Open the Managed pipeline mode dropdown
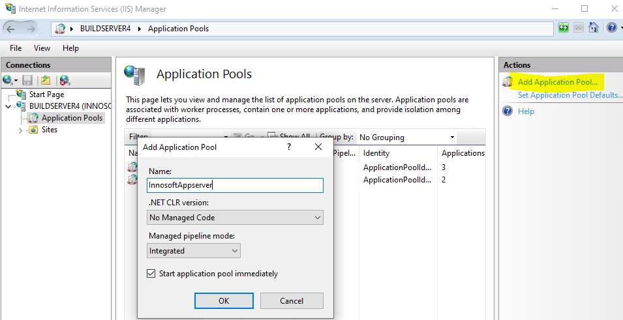This screenshot has height=320, width=623. 194,251
